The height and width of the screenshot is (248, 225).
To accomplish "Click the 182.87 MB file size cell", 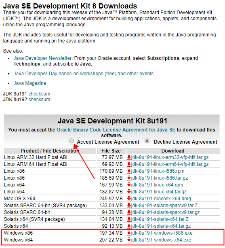I will coord(111,192).
